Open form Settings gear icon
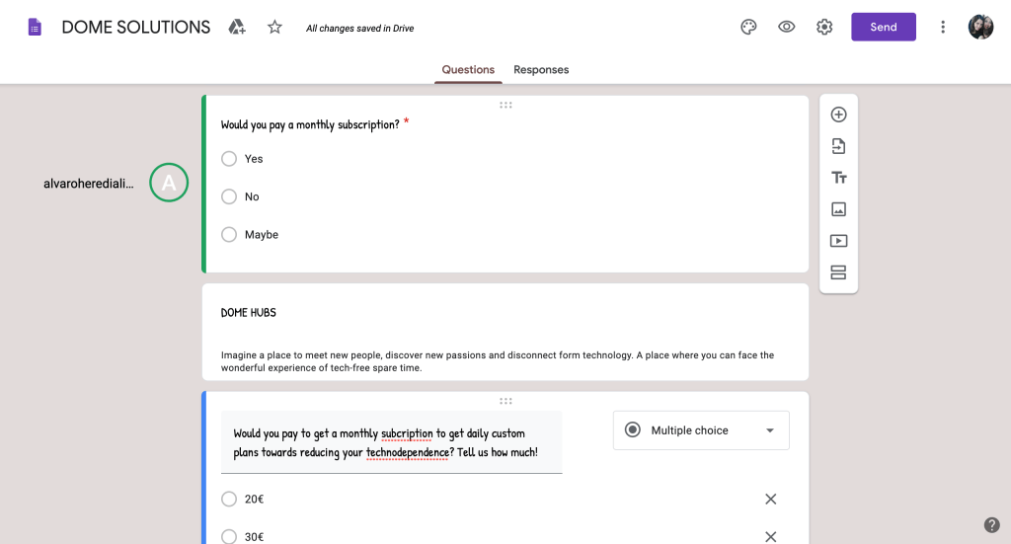The height and width of the screenshot is (544, 1011). [x=824, y=27]
